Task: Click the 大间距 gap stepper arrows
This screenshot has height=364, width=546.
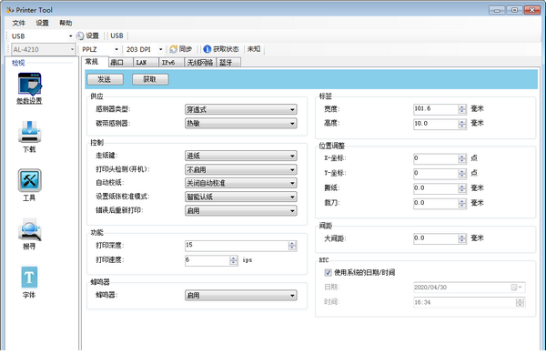Action: pyautogui.click(x=462, y=238)
